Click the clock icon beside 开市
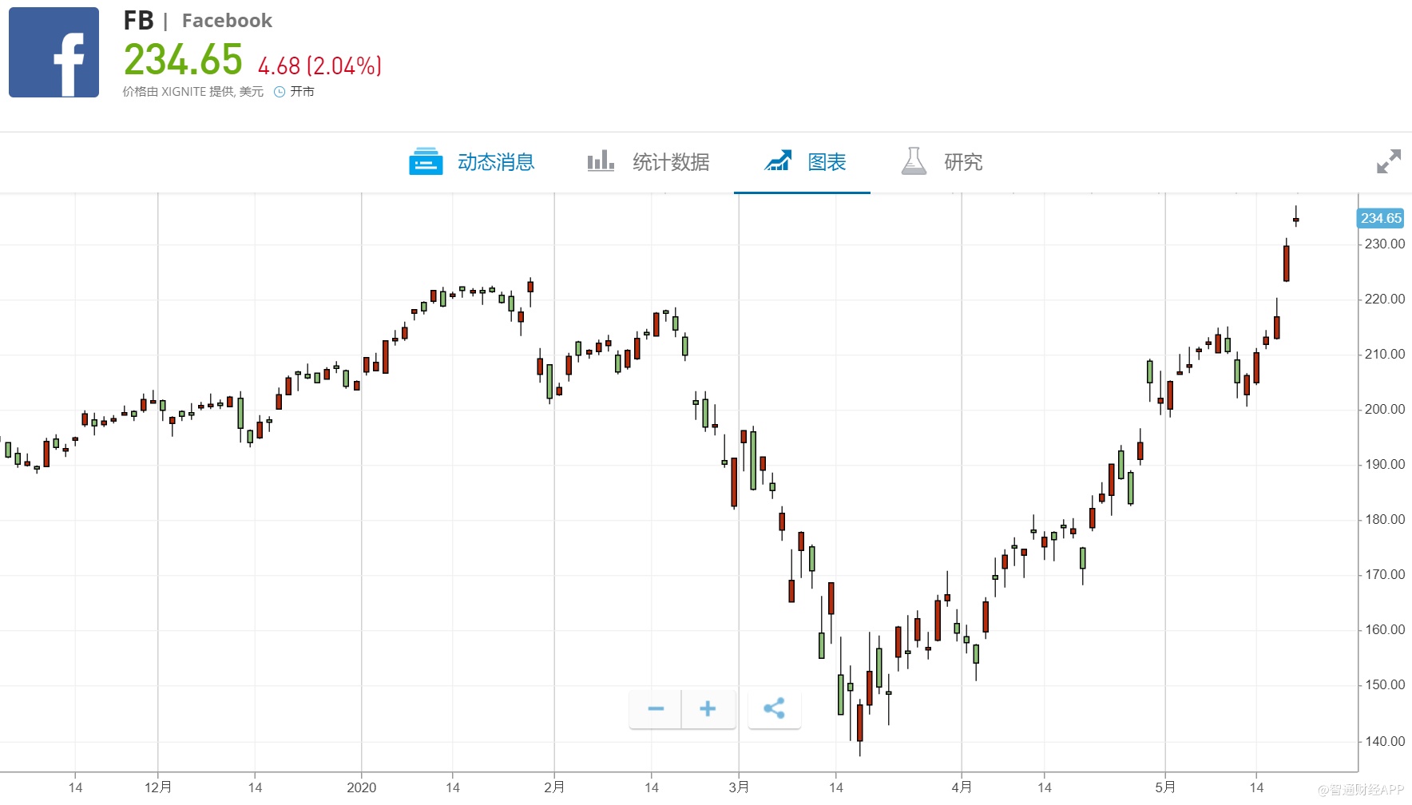This screenshot has width=1412, height=805. (x=280, y=92)
